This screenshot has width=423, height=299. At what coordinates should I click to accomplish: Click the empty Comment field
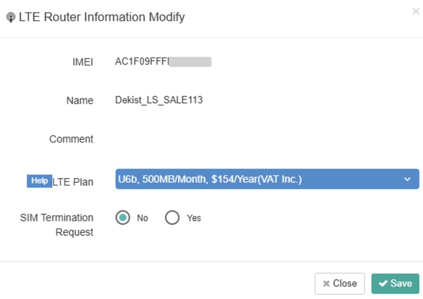pos(267,139)
